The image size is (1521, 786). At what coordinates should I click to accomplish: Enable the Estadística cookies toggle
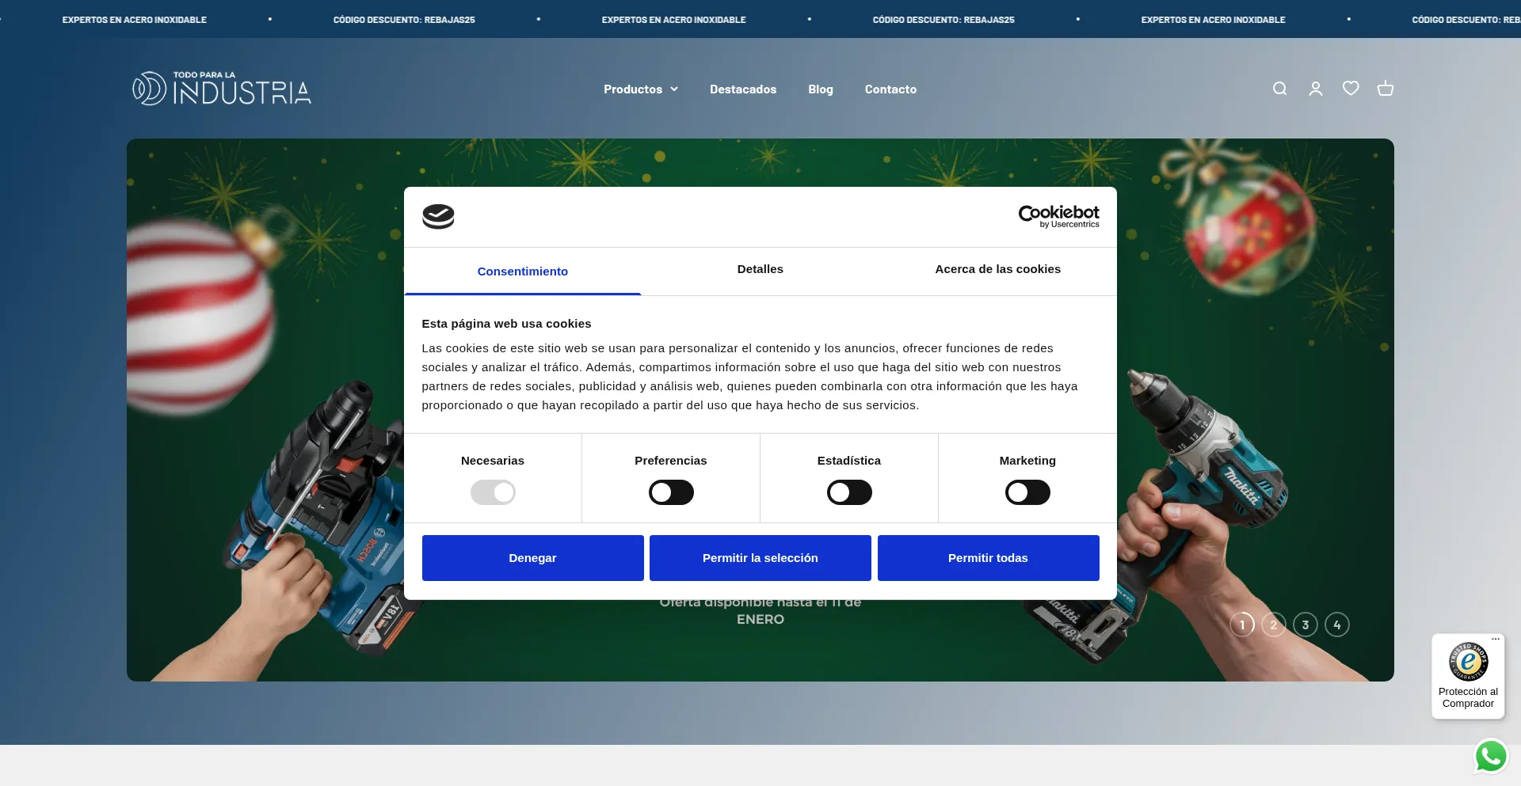click(x=849, y=492)
